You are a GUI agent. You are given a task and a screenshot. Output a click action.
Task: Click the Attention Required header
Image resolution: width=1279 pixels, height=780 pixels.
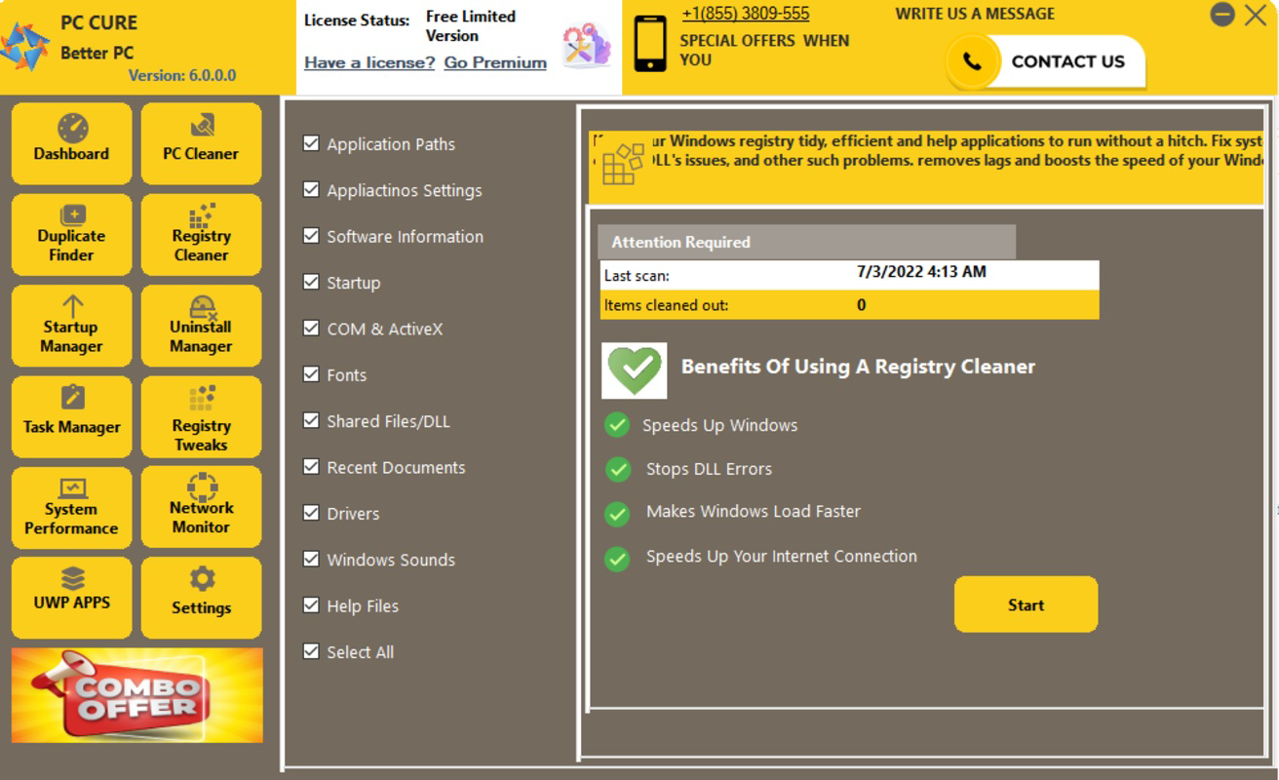point(807,242)
